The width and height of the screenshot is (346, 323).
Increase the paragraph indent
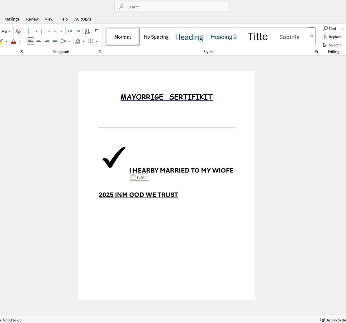(x=78, y=31)
